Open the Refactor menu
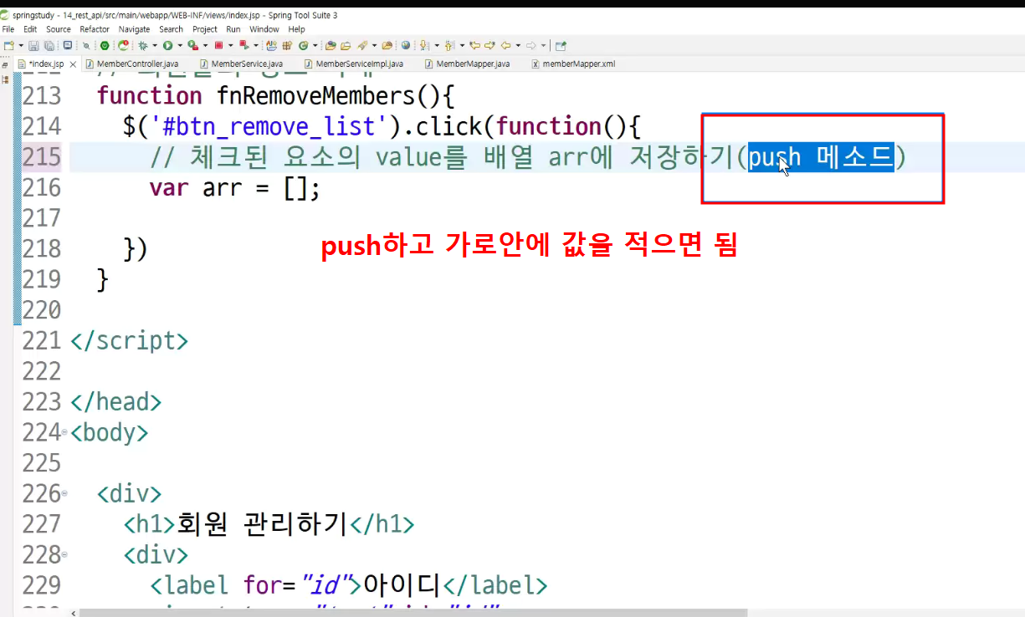 [x=95, y=29]
